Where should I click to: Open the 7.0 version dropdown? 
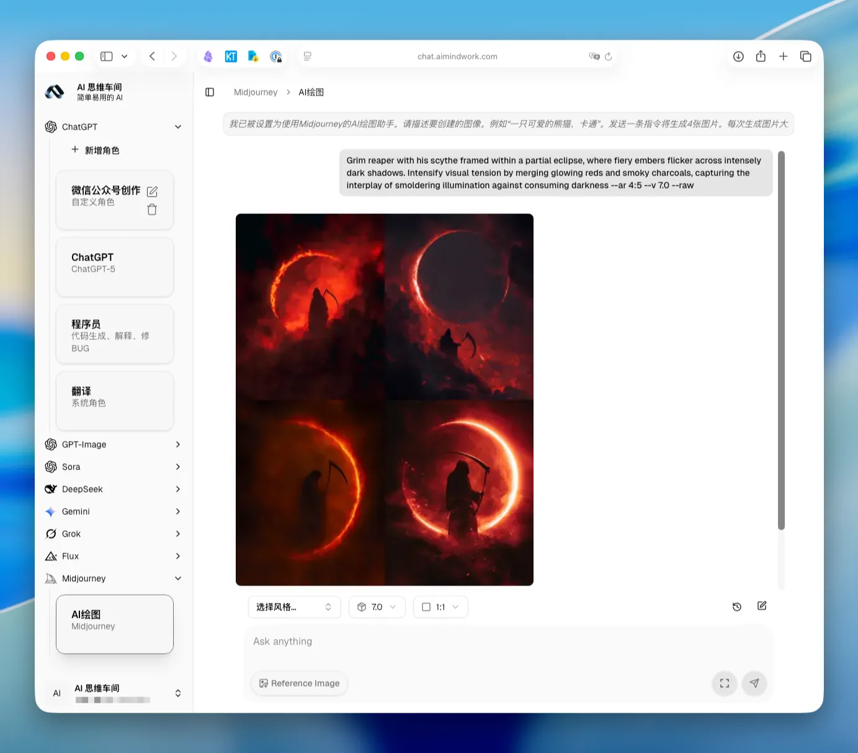pos(377,607)
